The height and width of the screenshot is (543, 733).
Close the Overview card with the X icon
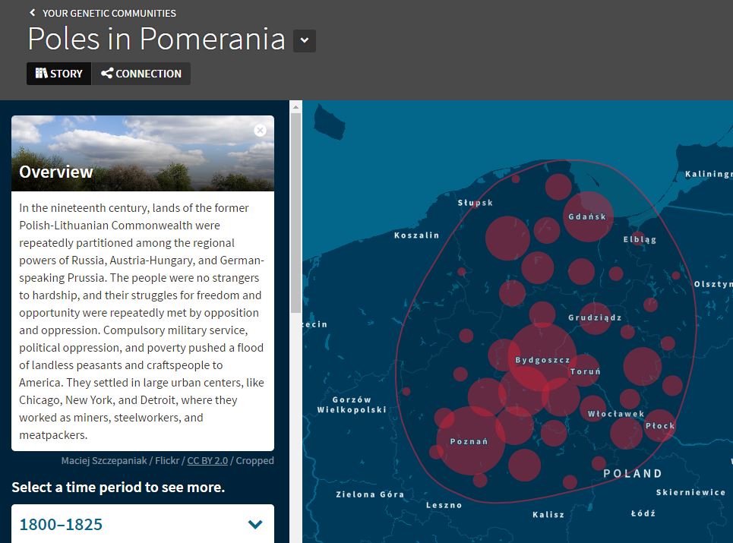(261, 130)
